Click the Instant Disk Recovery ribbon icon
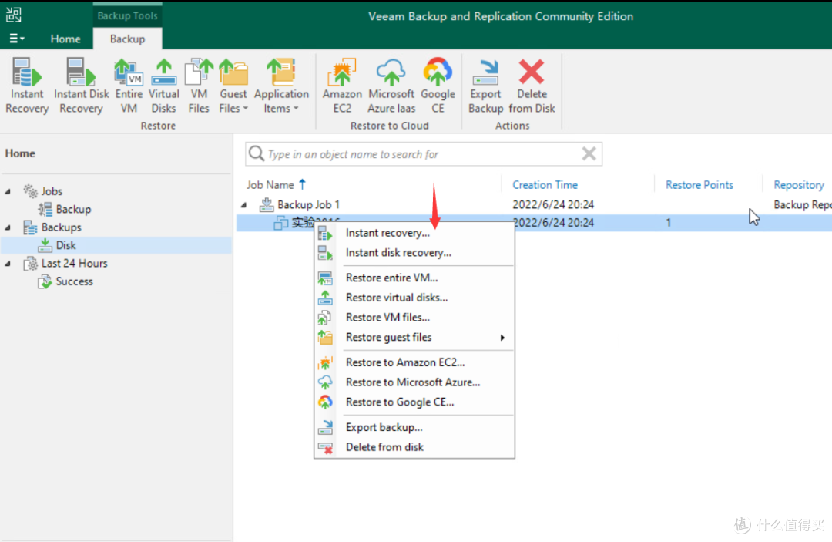The width and height of the screenshot is (832, 542). (x=81, y=85)
